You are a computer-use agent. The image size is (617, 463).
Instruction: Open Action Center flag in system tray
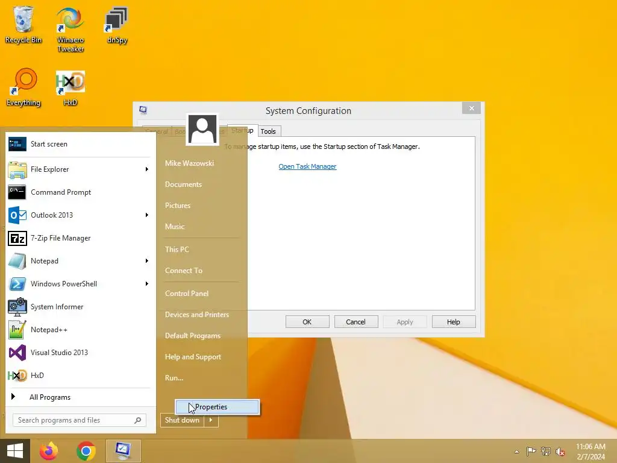pos(531,451)
